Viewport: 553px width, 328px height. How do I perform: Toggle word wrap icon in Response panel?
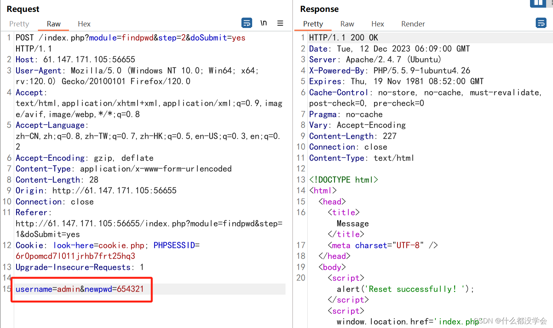pyautogui.click(x=541, y=23)
